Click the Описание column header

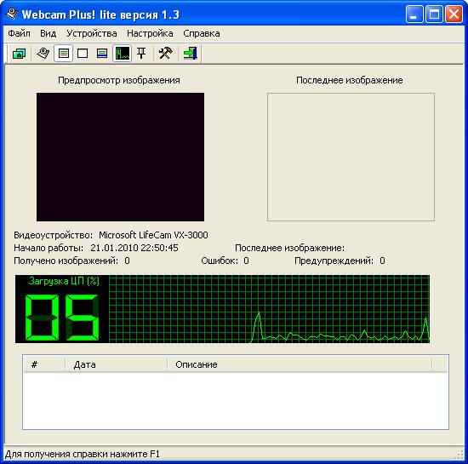300,364
